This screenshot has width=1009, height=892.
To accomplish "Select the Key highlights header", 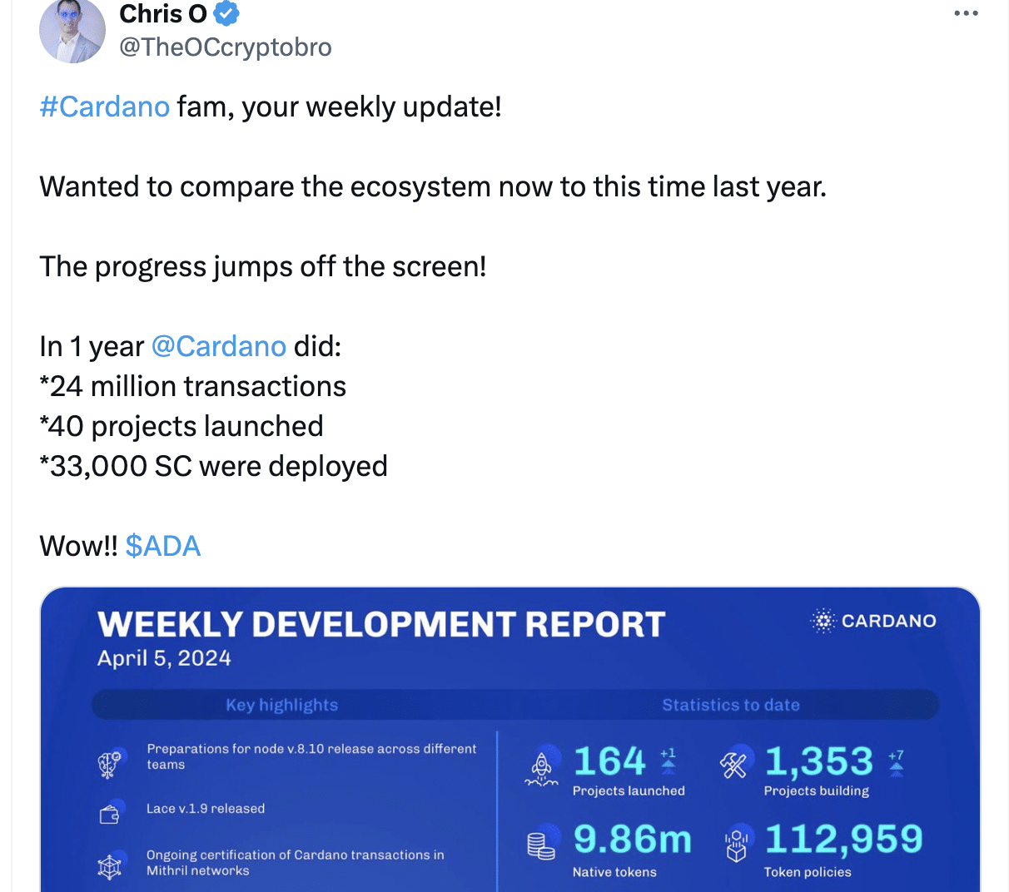I will click(282, 705).
